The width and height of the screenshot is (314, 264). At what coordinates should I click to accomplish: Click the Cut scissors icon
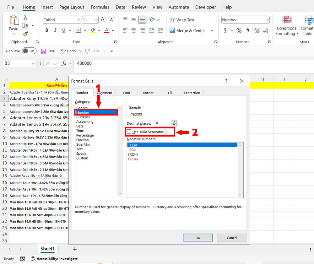[x=25, y=18]
